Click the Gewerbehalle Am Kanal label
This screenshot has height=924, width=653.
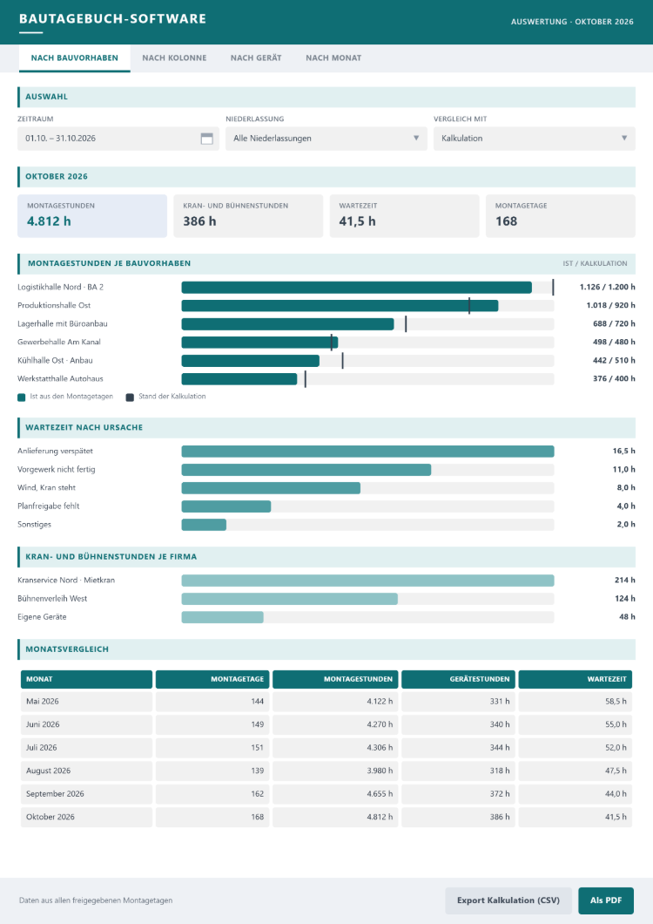tap(59, 342)
